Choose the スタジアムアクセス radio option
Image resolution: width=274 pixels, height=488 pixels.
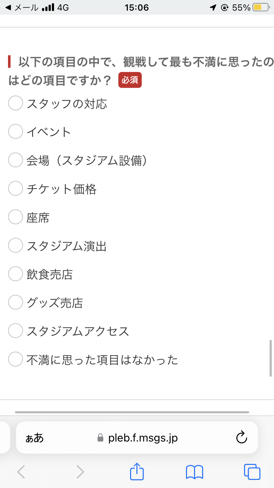(15, 331)
